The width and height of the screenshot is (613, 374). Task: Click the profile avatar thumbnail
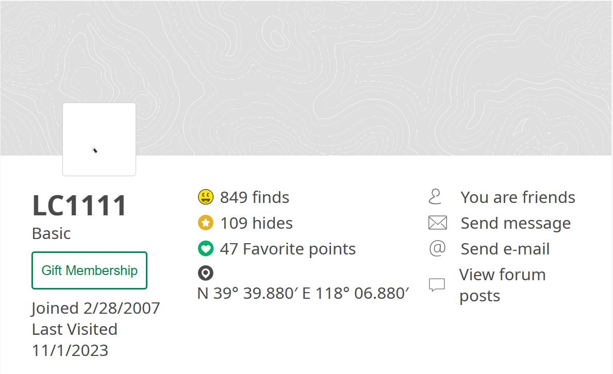(99, 139)
